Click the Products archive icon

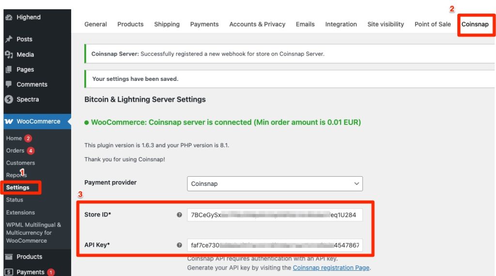click(x=9, y=257)
